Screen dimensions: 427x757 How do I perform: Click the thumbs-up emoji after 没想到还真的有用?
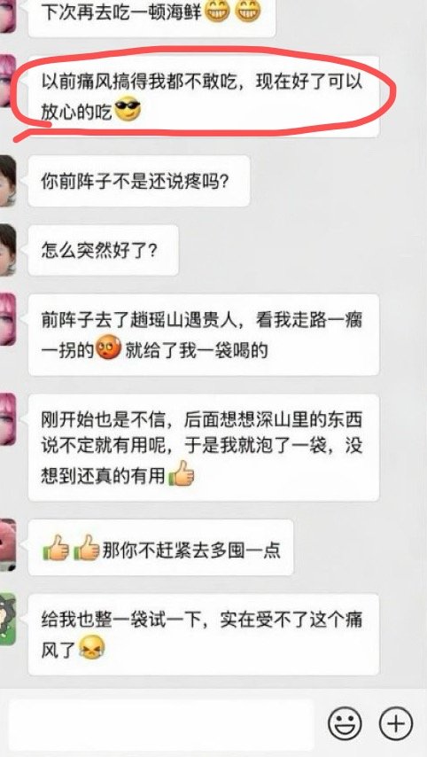point(181,473)
